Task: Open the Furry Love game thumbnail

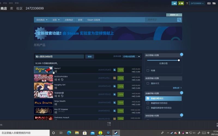Action: point(44,94)
